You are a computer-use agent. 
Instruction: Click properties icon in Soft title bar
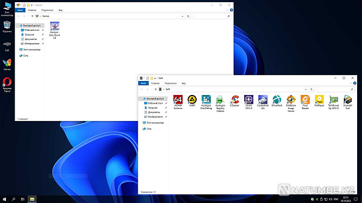pyautogui.click(x=147, y=78)
